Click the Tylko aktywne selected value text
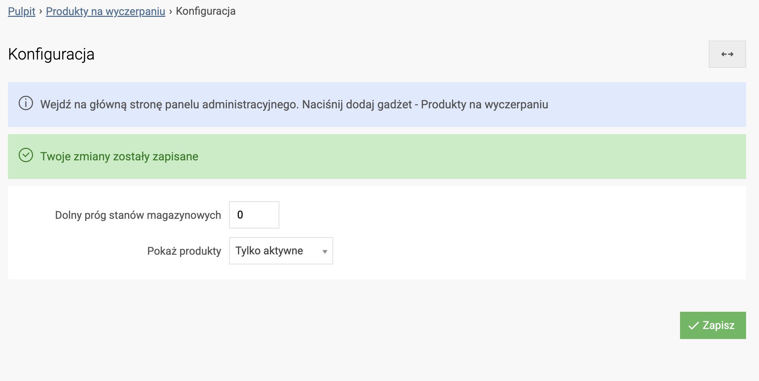 coord(269,251)
